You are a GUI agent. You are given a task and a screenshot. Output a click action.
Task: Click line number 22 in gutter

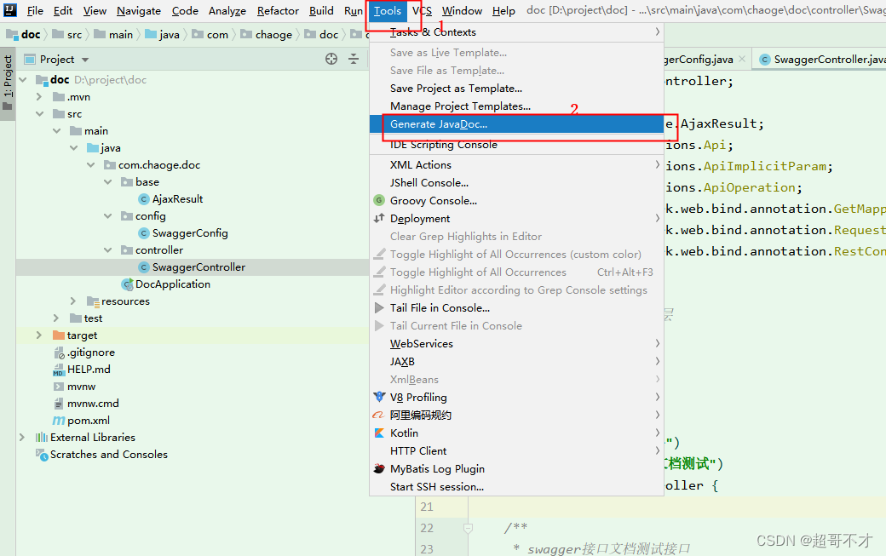pos(427,529)
